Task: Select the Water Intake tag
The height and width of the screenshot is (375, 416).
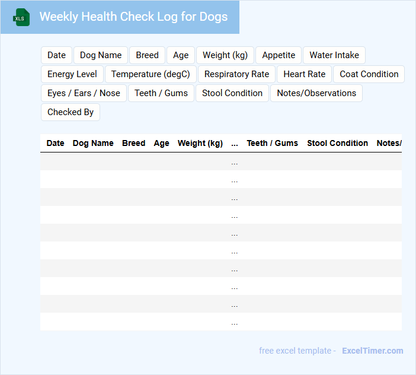Action: pyautogui.click(x=334, y=55)
